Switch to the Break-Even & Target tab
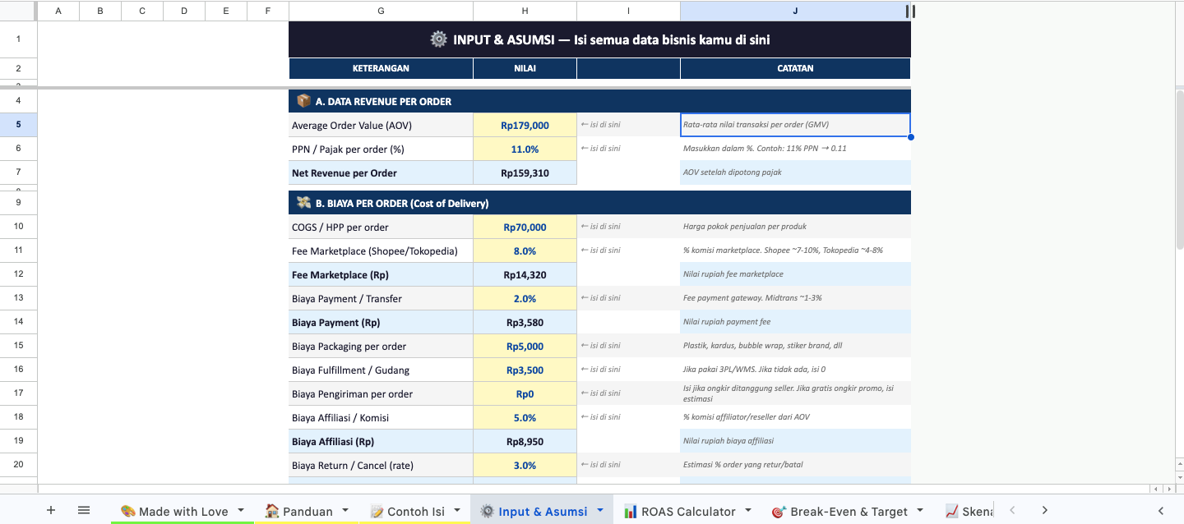The width and height of the screenshot is (1184, 524). coord(847,511)
